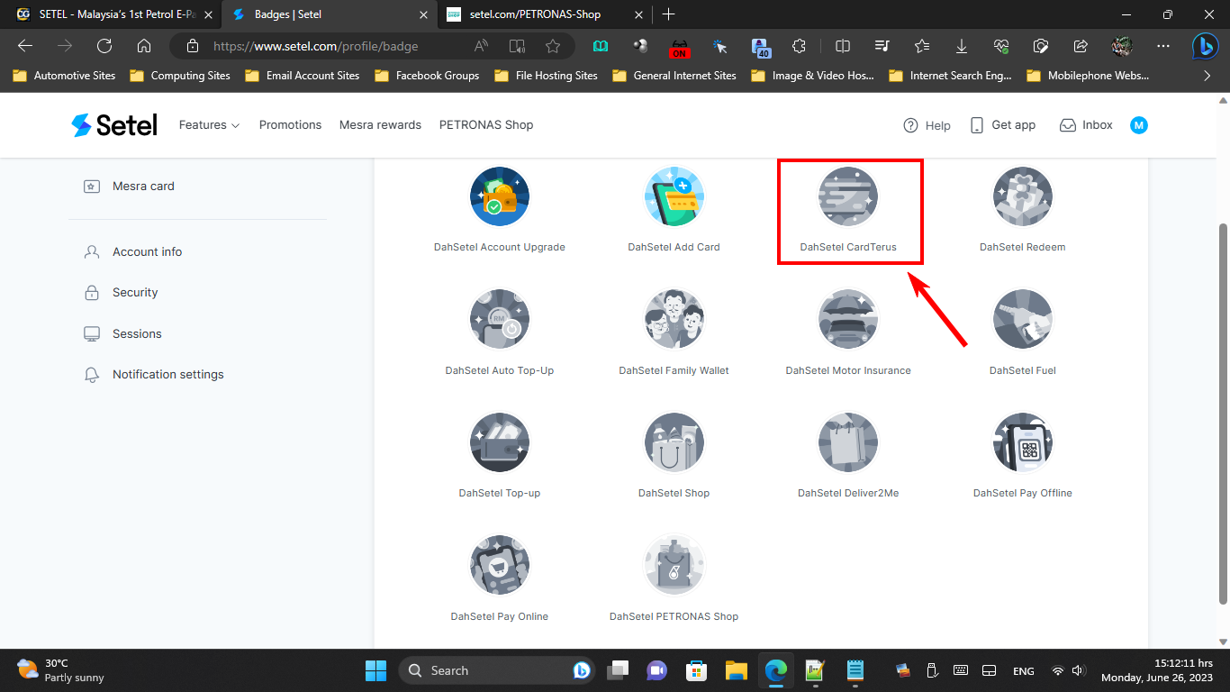This screenshot has height=692, width=1230.
Task: View the DahSetel Family Wallet badge
Action: 674,319
